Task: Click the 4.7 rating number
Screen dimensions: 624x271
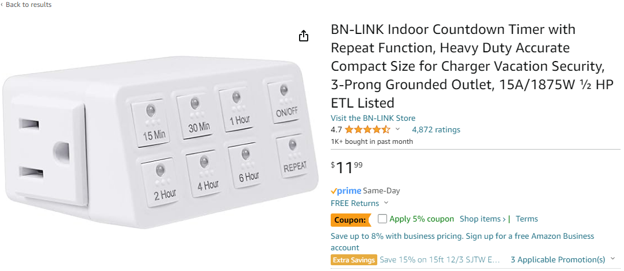Action: pos(336,129)
